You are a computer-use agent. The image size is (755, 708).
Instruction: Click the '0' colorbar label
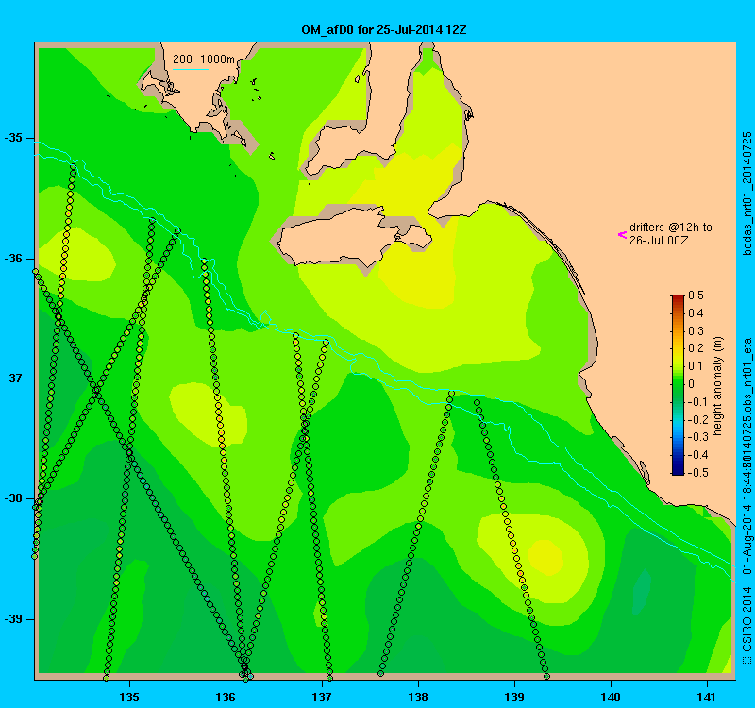[692, 384]
